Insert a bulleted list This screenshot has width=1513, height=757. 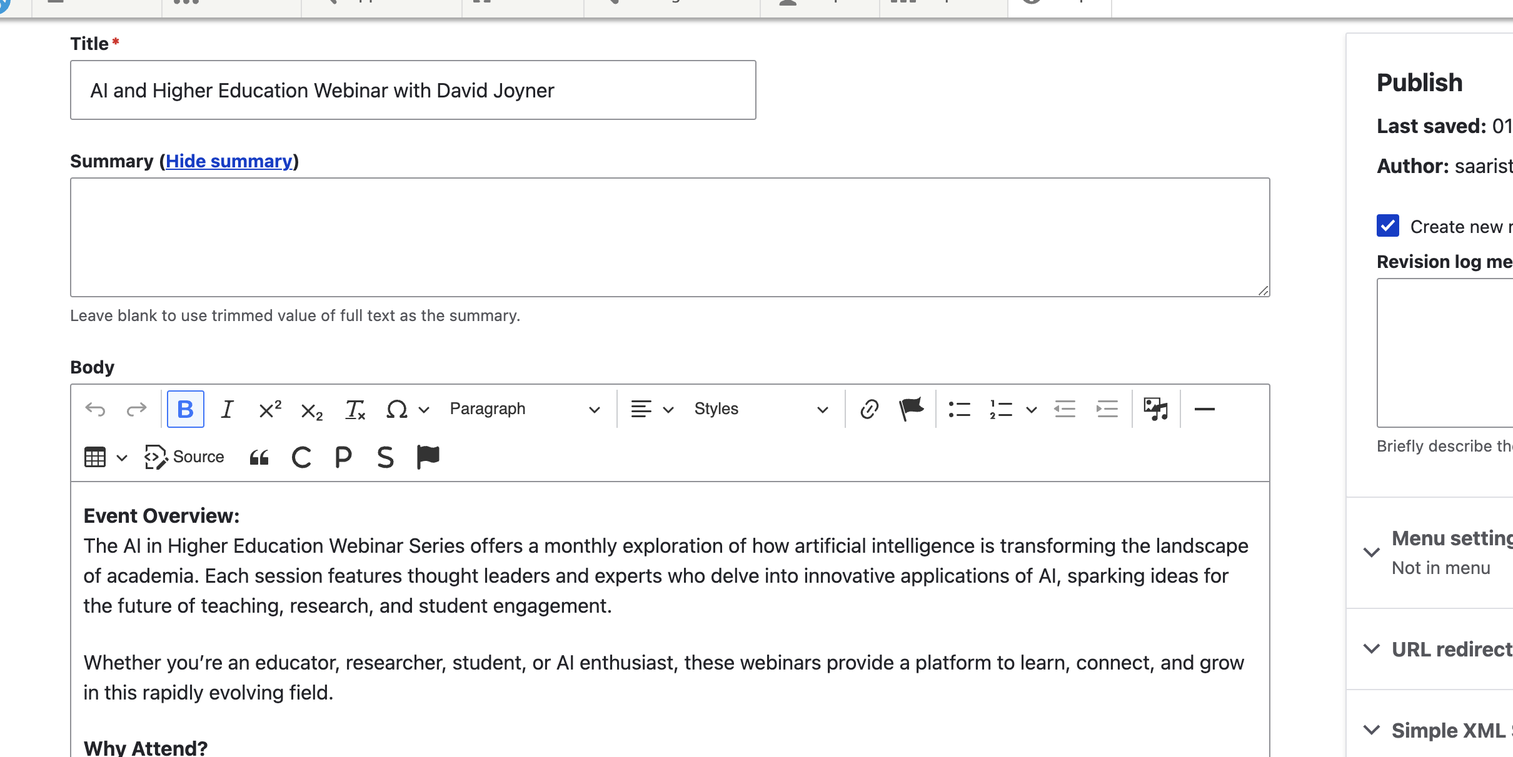point(958,410)
